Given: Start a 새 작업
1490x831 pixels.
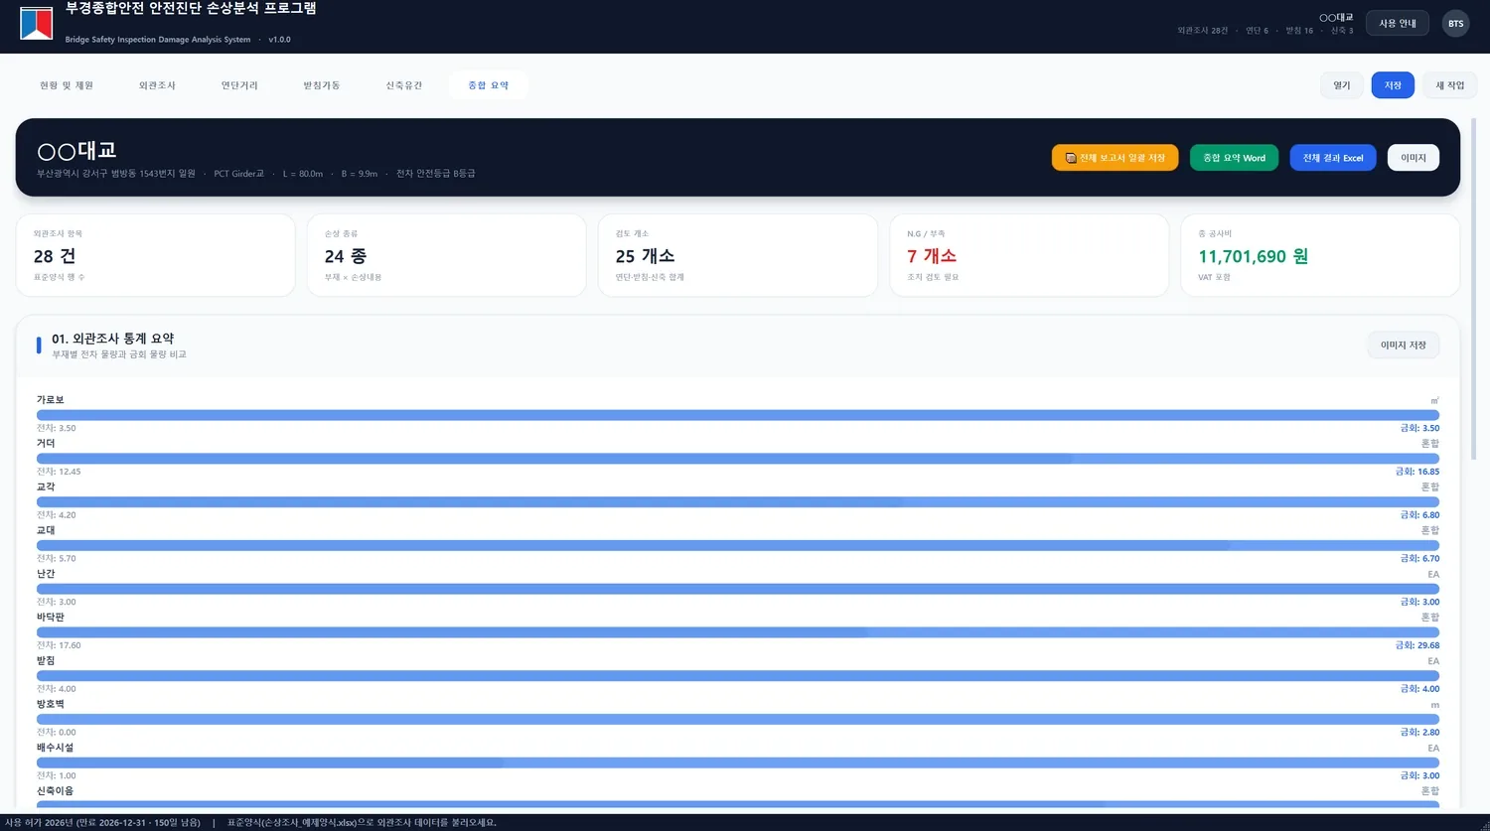Looking at the screenshot, I should pos(1450,85).
